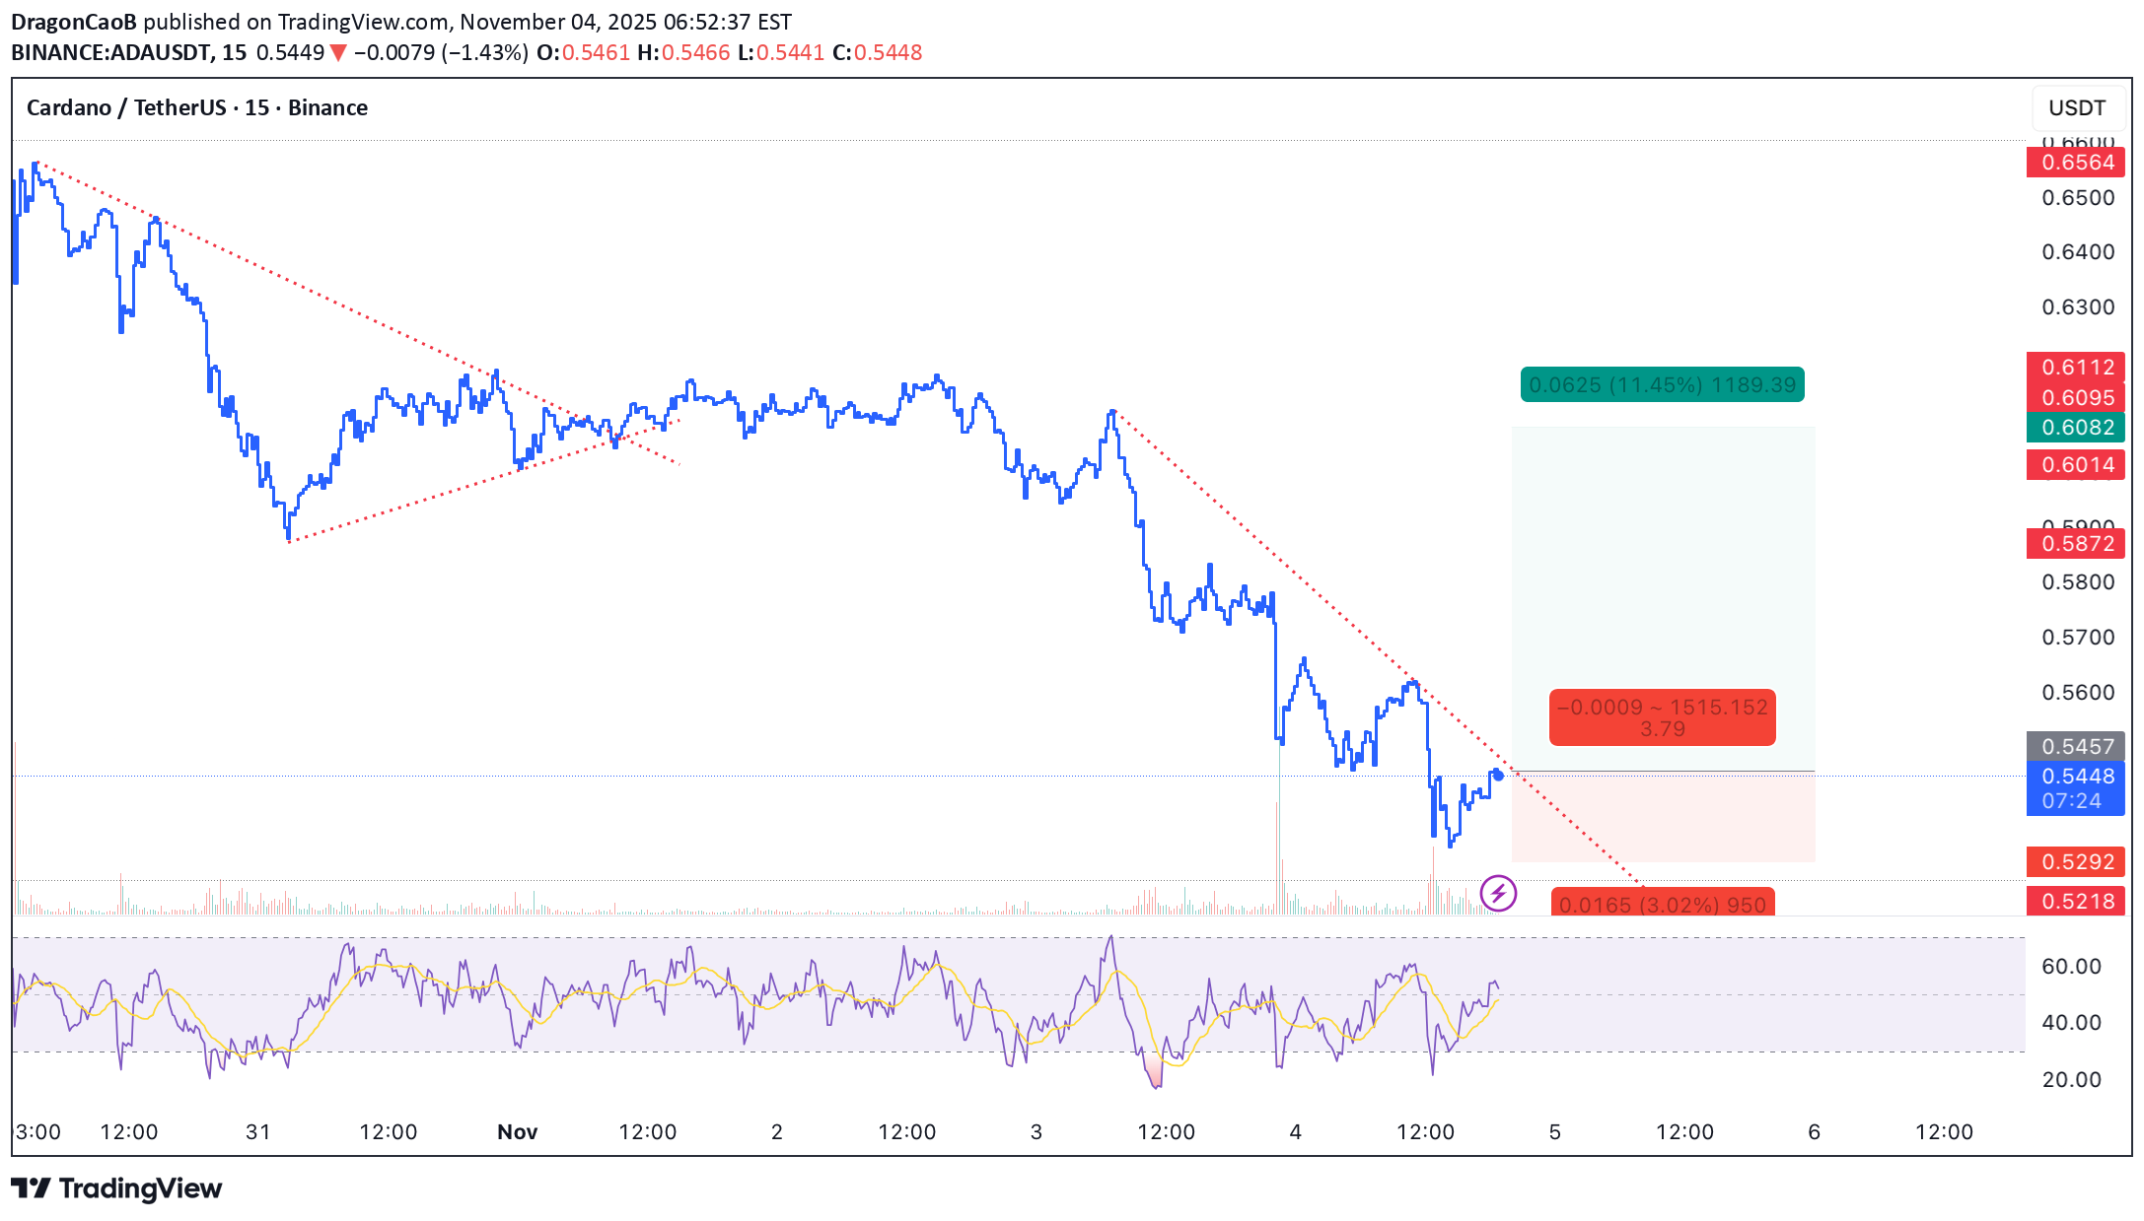Select the green 0.0625 (11.45%) profit label
Screen dimensions: 2144x1221
tap(1662, 384)
